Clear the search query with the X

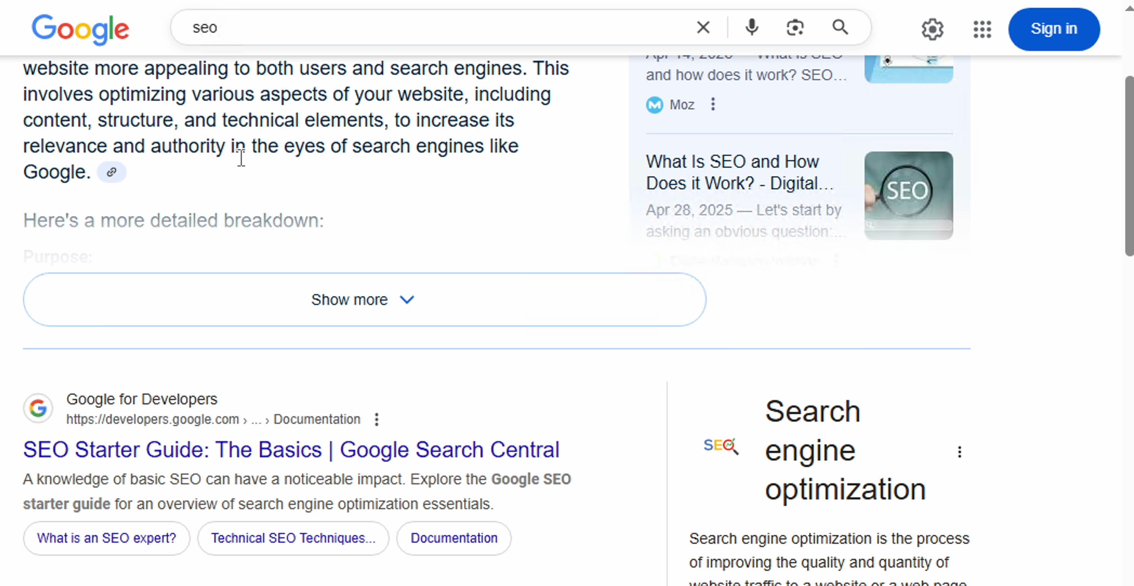(703, 27)
